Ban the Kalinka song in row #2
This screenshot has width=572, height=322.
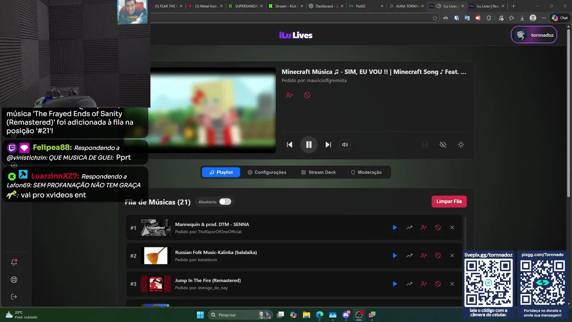(x=438, y=256)
